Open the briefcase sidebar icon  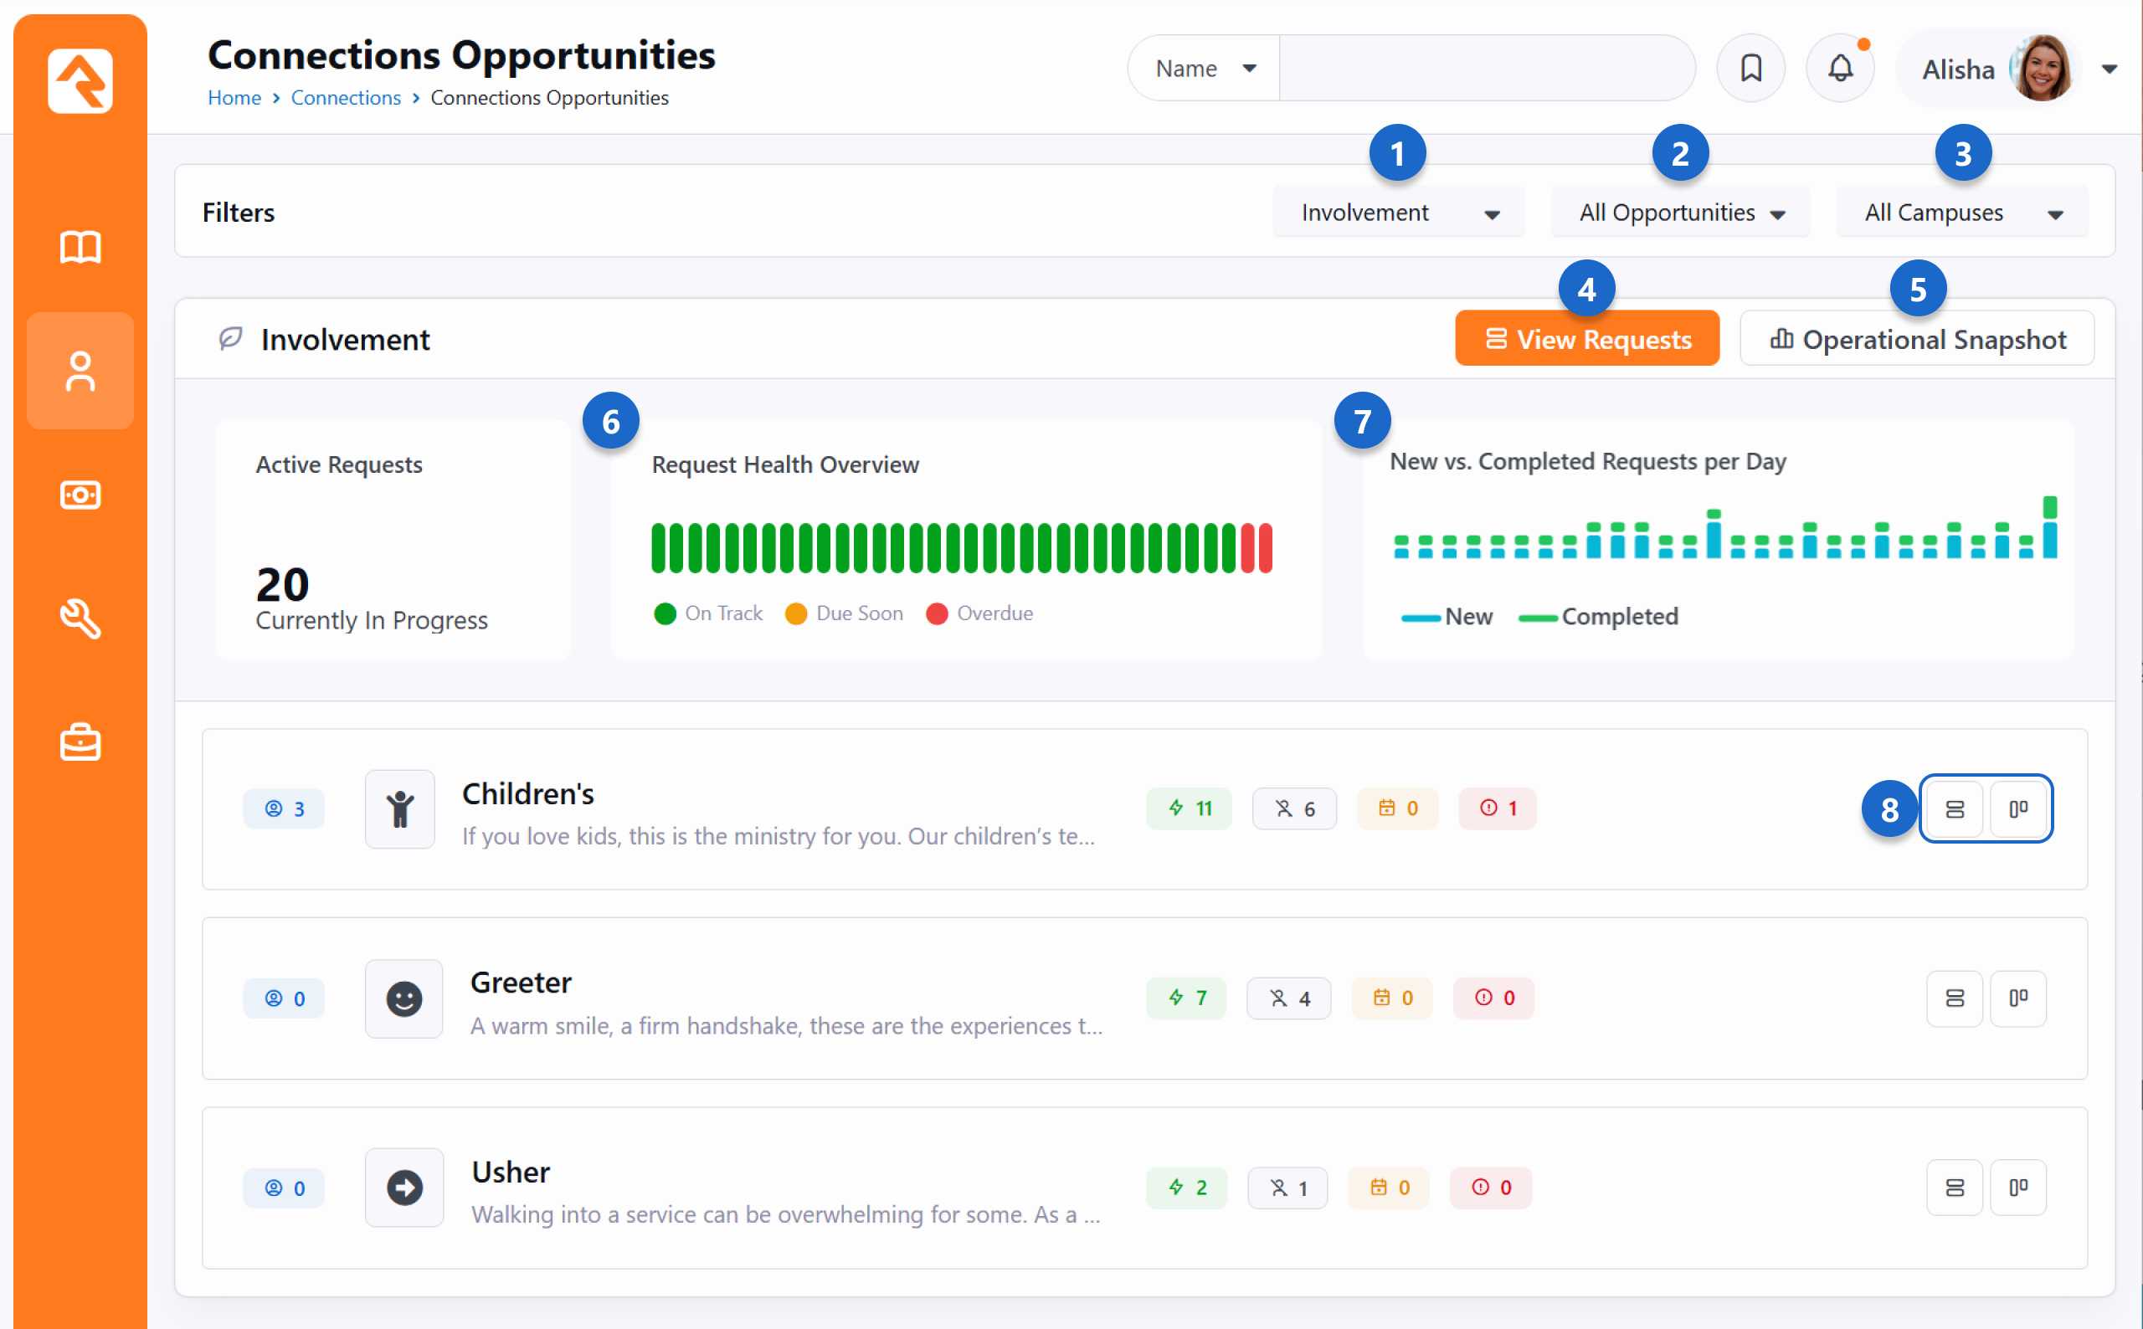point(80,742)
